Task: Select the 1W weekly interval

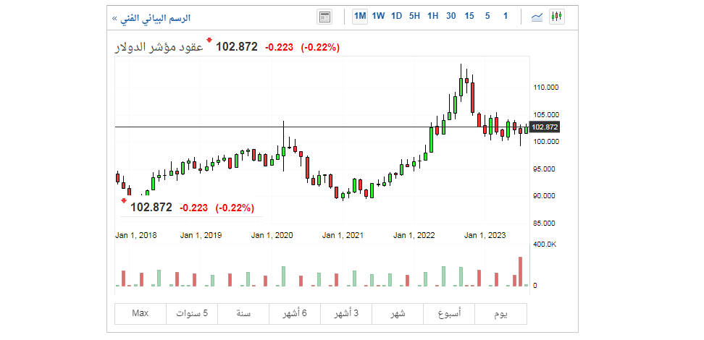Action: pyautogui.click(x=378, y=16)
